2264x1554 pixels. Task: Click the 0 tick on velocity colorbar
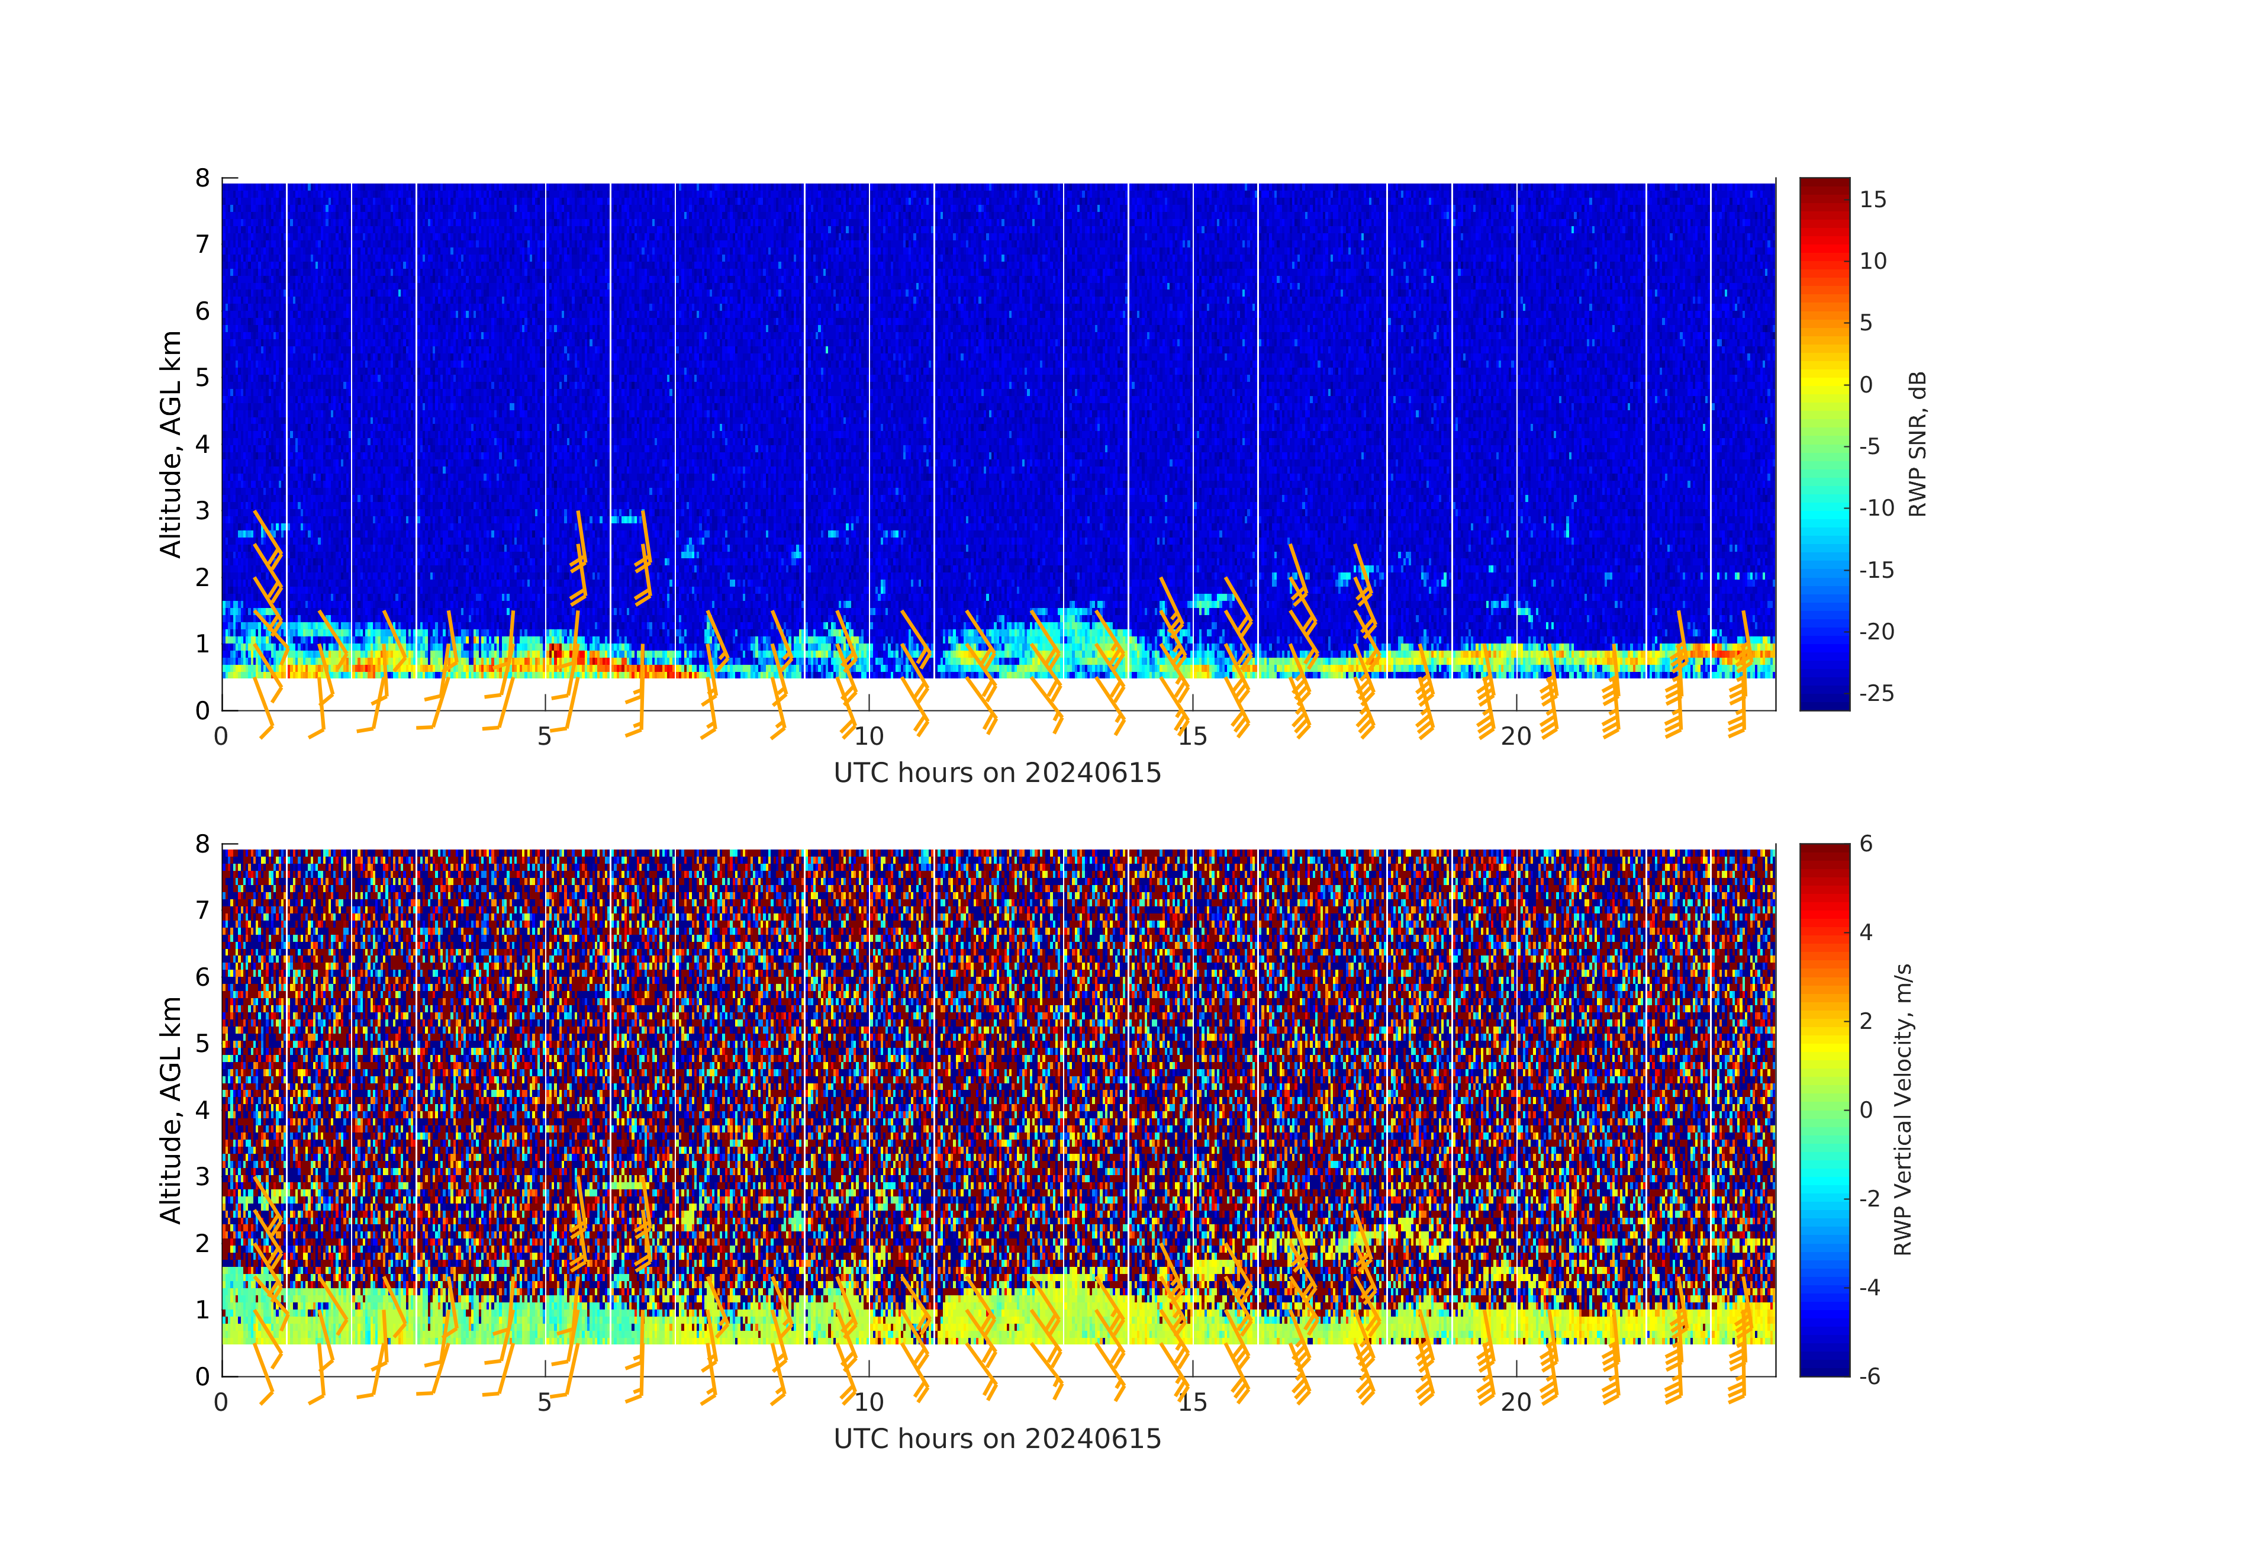click(1866, 1110)
